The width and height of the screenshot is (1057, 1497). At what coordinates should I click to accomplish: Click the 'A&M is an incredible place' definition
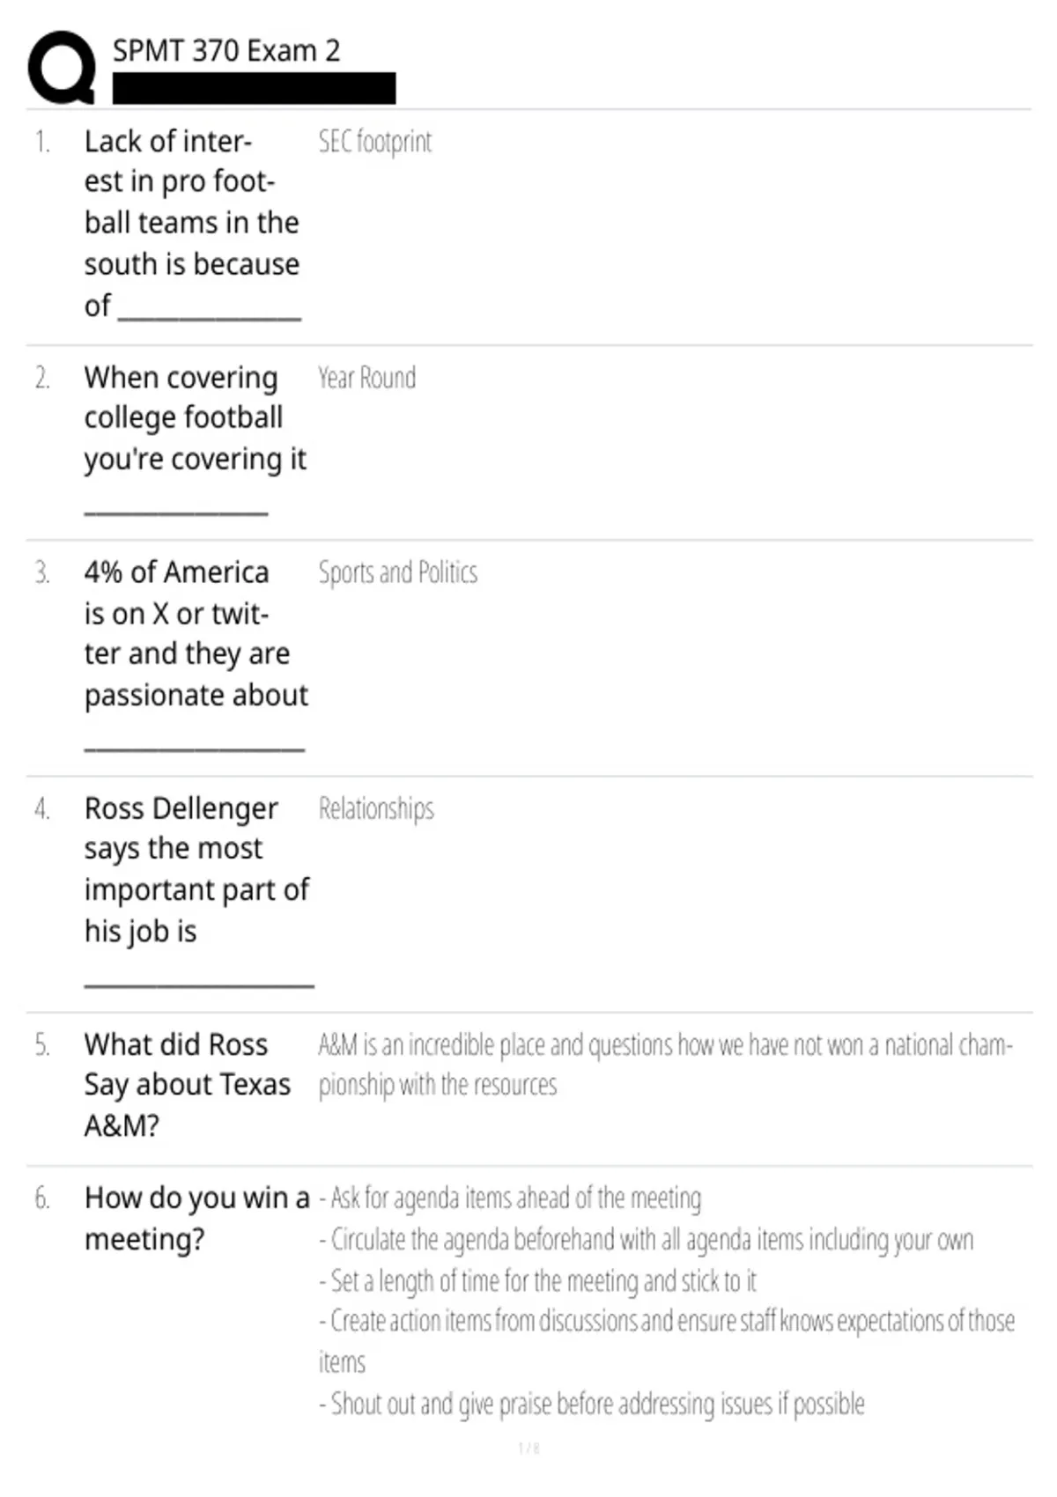point(666,1065)
